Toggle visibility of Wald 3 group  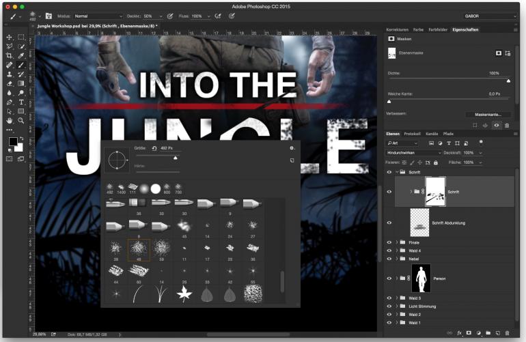[x=389, y=298]
